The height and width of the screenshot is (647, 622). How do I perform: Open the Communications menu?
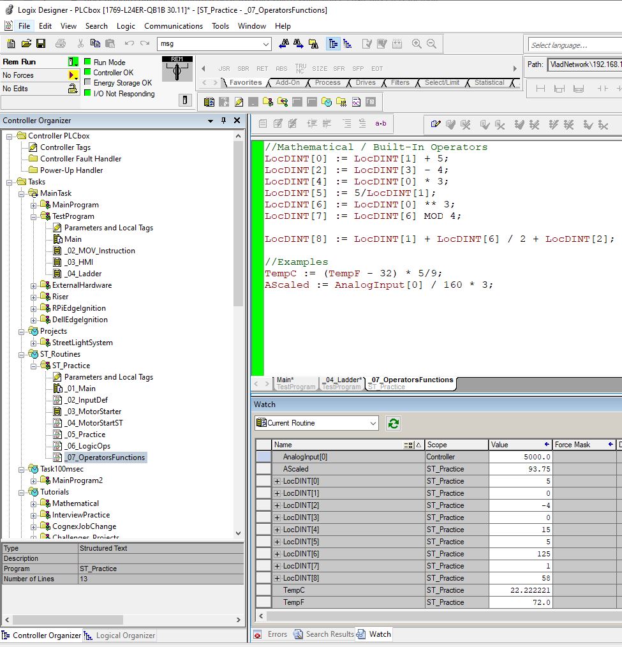[x=174, y=26]
